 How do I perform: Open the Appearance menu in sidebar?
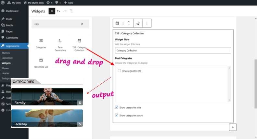coord(13,46)
